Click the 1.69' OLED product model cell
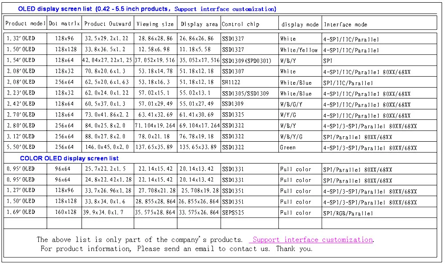 point(20,213)
